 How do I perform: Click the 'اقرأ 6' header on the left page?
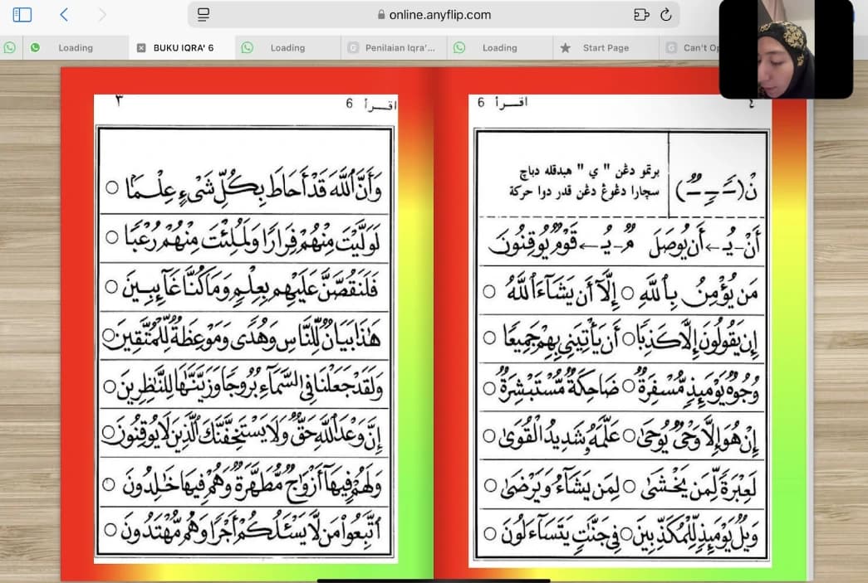(x=371, y=104)
